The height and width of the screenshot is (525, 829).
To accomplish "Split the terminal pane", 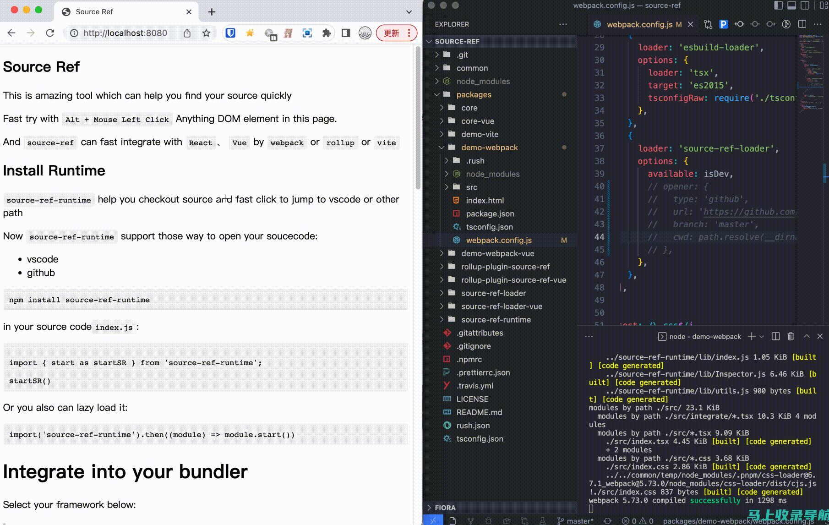I will click(x=775, y=336).
